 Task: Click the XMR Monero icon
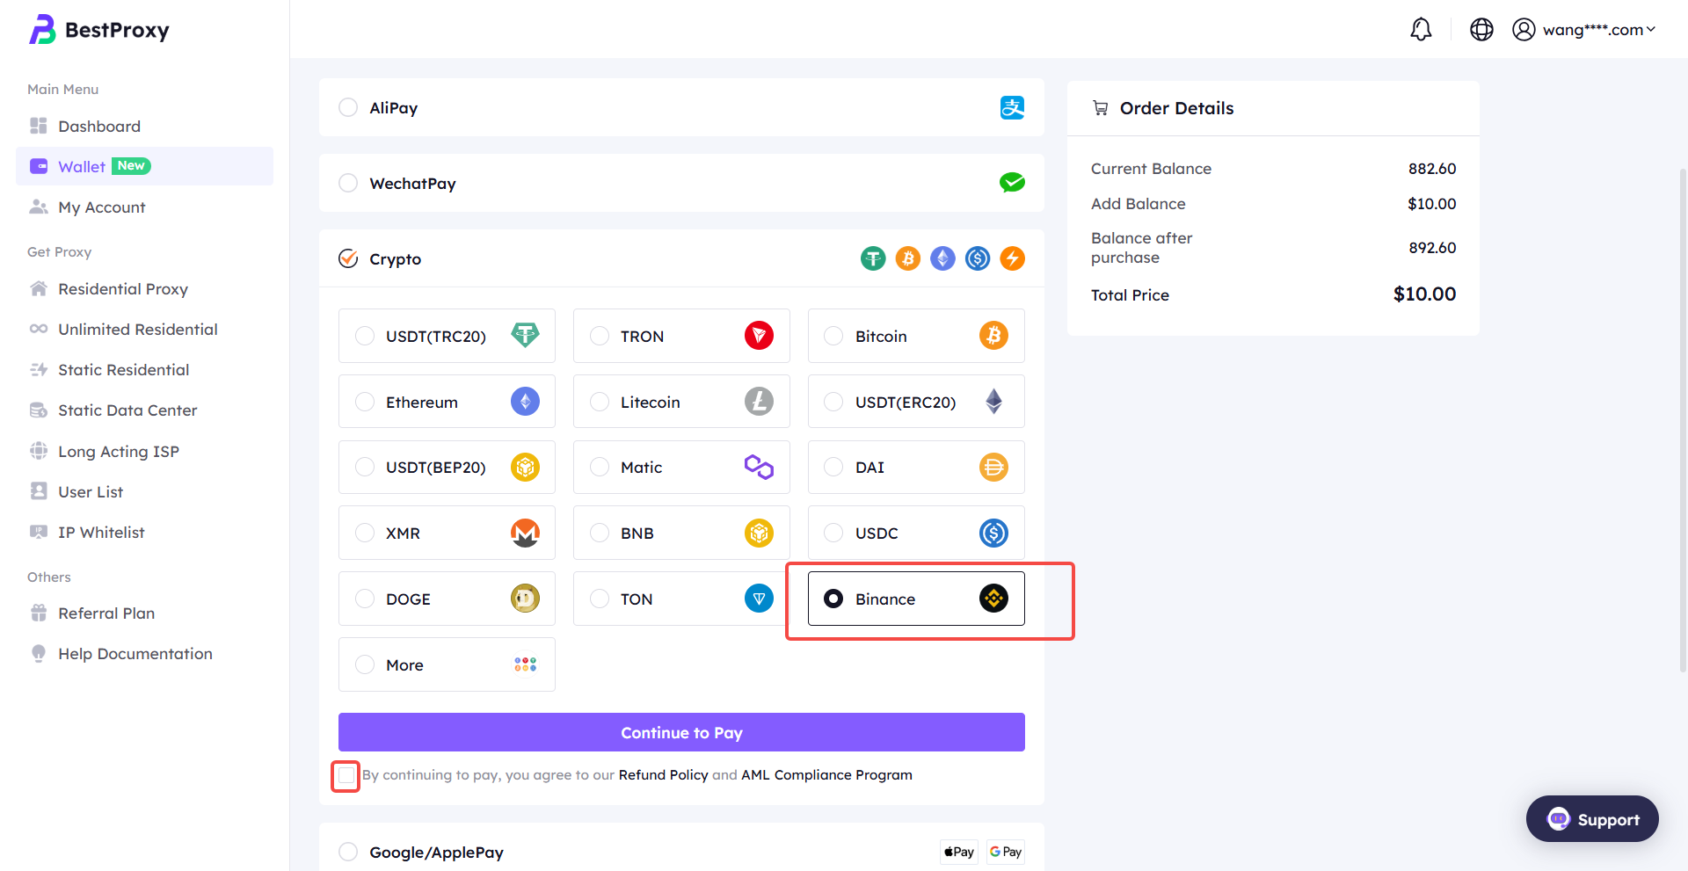pos(525,533)
